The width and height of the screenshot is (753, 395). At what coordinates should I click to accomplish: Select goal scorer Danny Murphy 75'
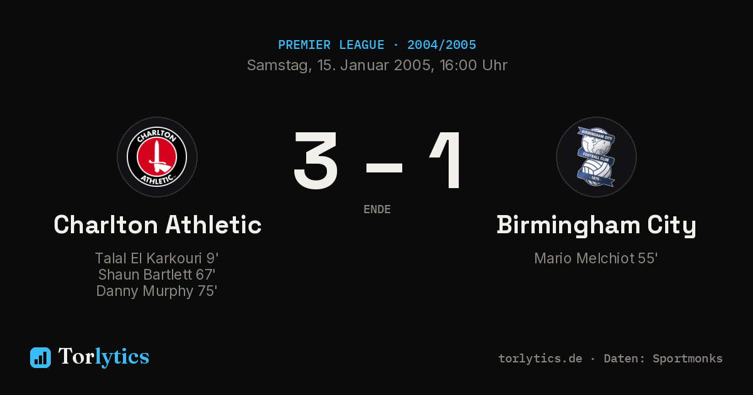(157, 291)
